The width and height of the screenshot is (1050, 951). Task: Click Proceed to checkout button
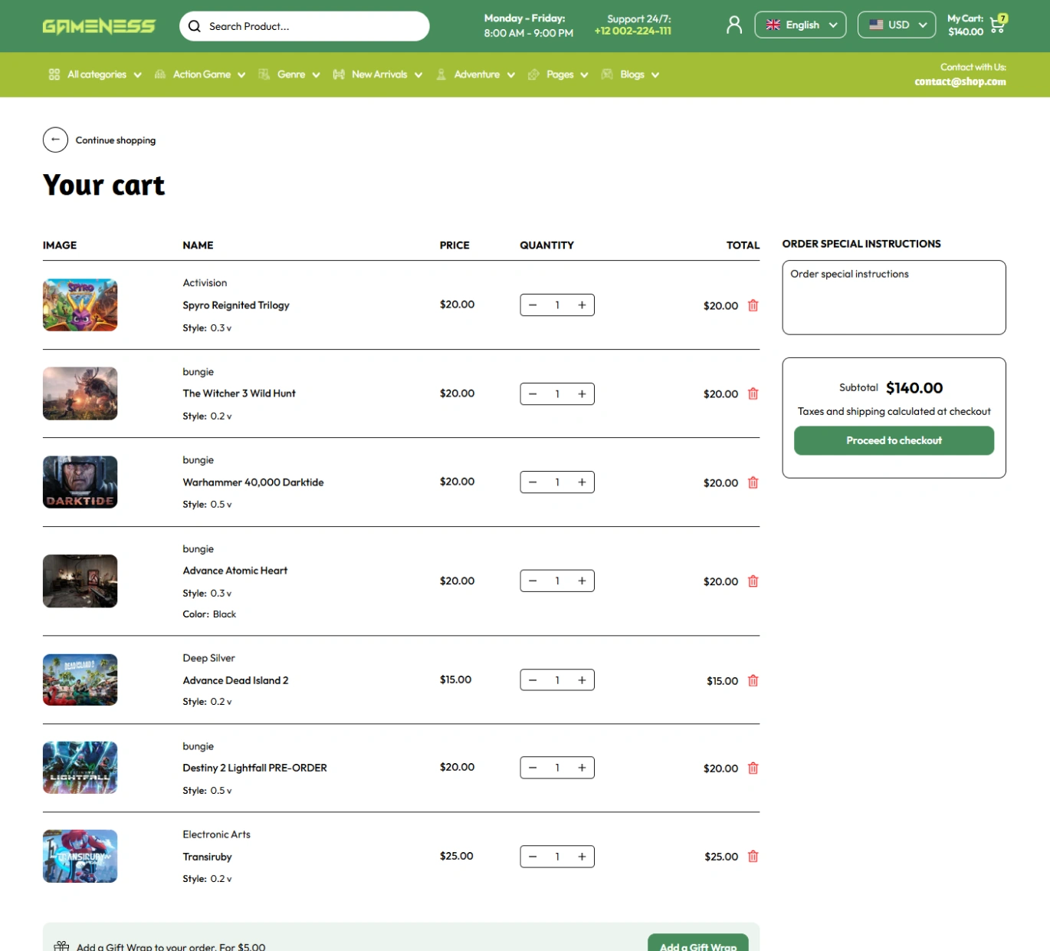point(894,440)
